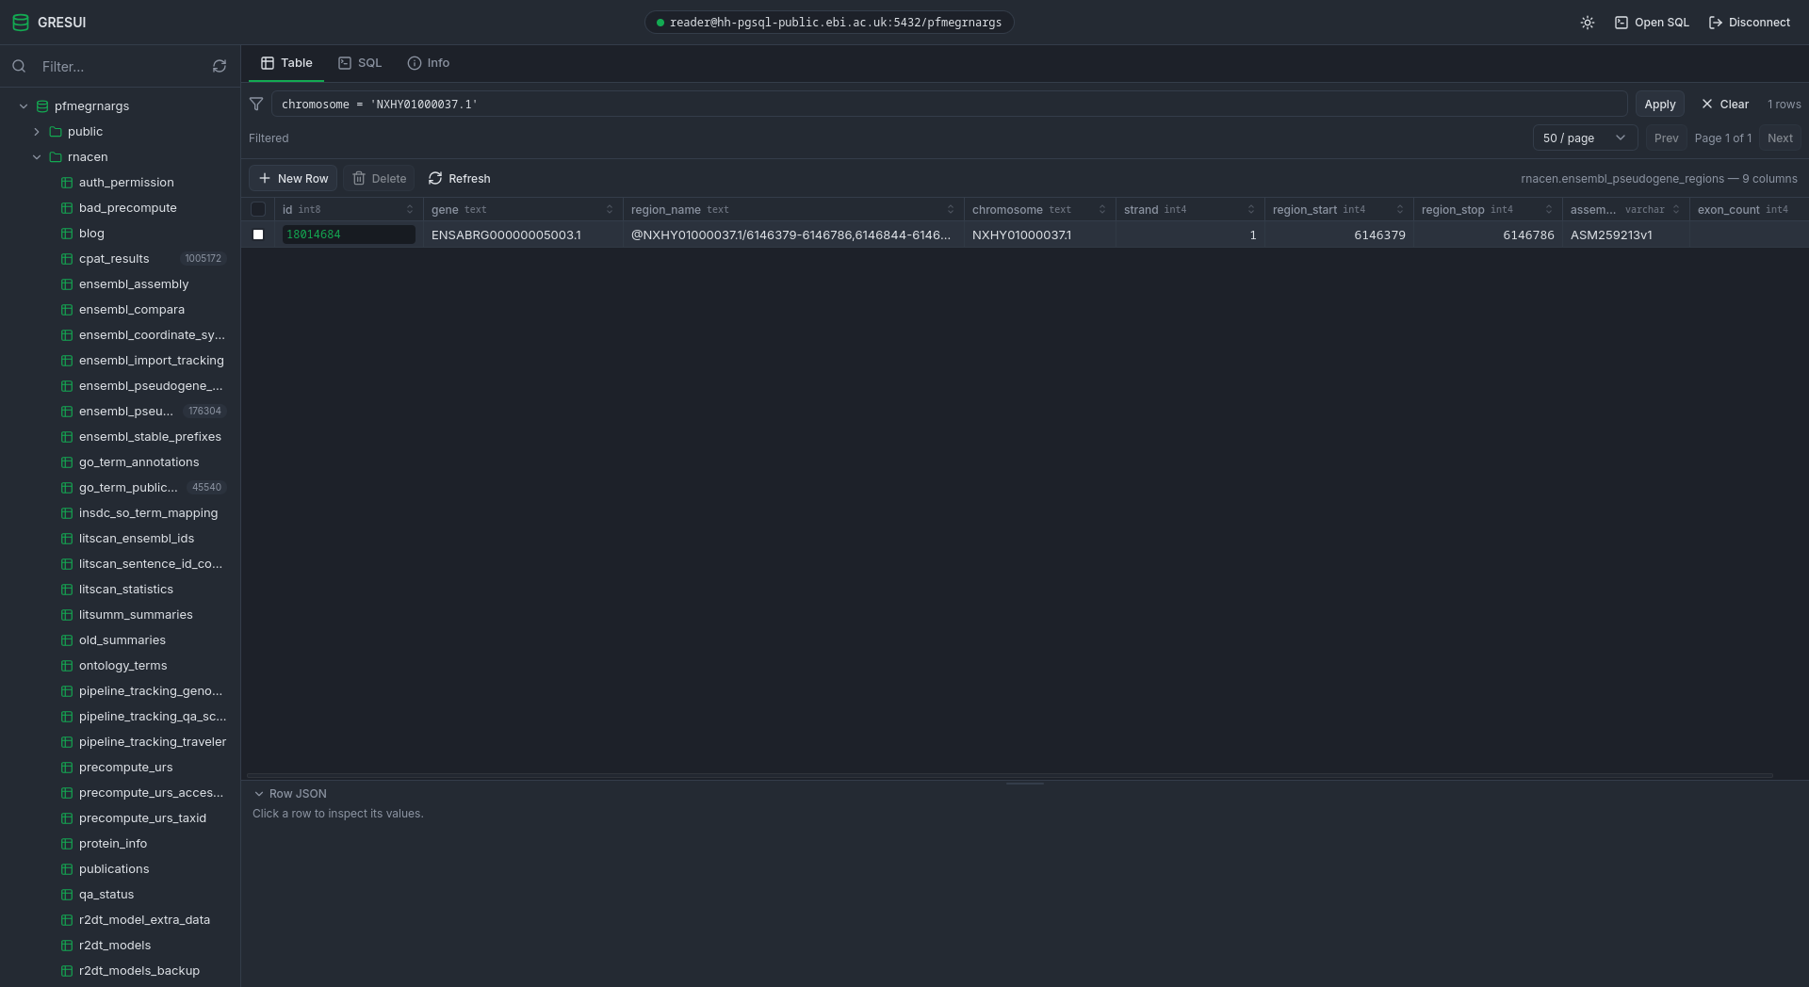Open the ensembl_import_tracking table
The height and width of the screenshot is (987, 1809).
pos(152,361)
